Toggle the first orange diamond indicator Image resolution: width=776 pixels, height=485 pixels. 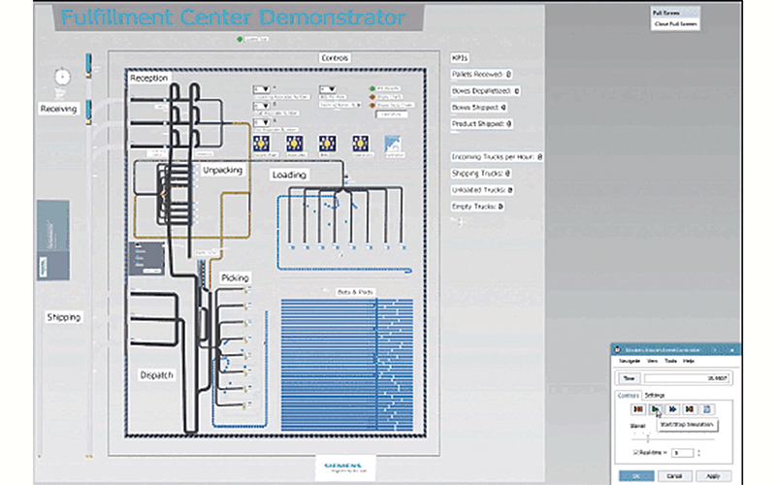(x=372, y=97)
